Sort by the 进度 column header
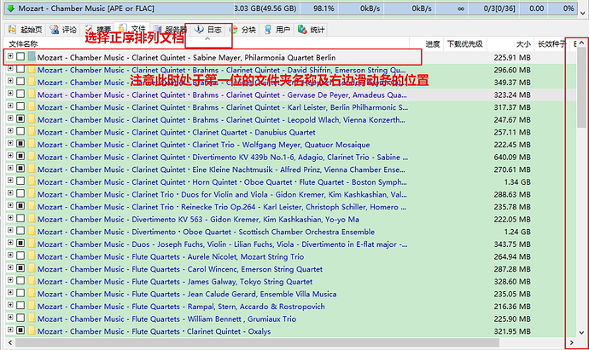 click(432, 44)
